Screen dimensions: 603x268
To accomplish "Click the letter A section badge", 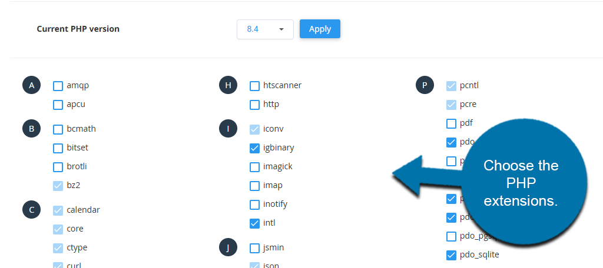I will click(31, 86).
